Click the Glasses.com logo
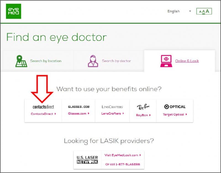This screenshot has height=173, width=221. [x=78, y=106]
